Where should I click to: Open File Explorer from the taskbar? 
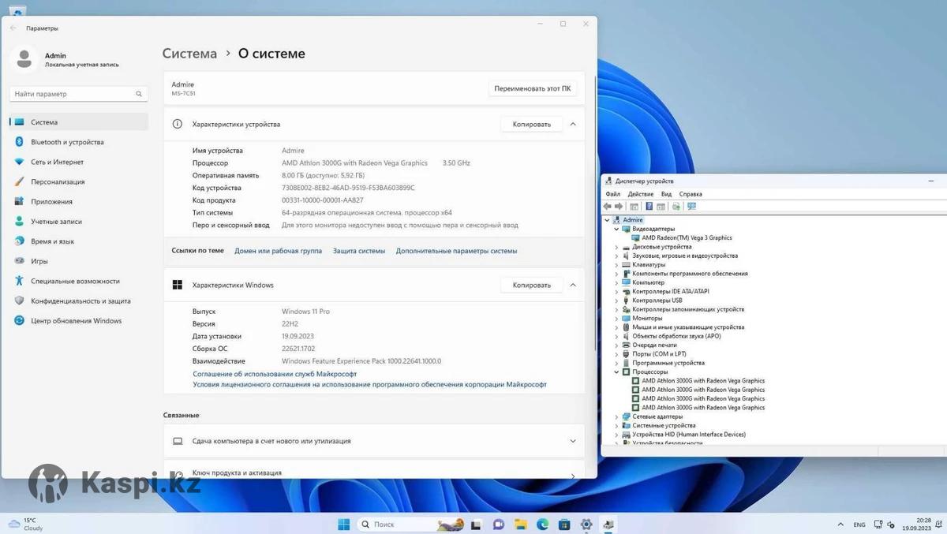521,525
